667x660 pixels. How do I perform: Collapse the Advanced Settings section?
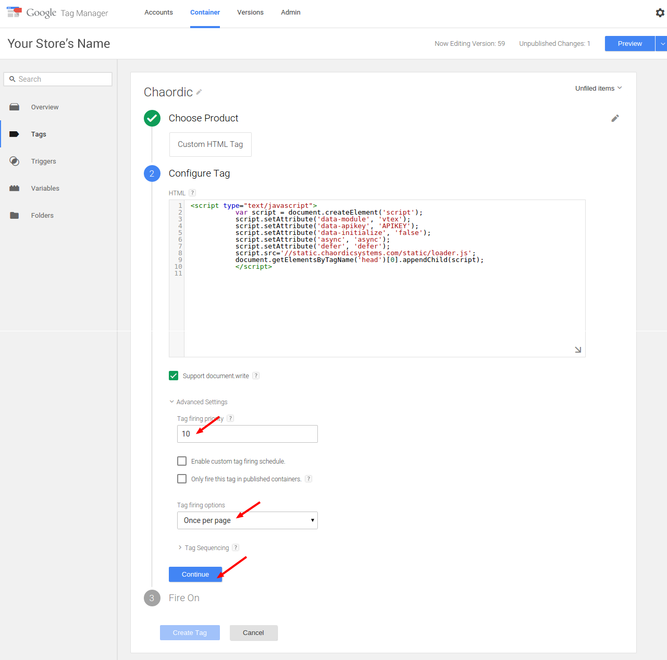pos(199,402)
